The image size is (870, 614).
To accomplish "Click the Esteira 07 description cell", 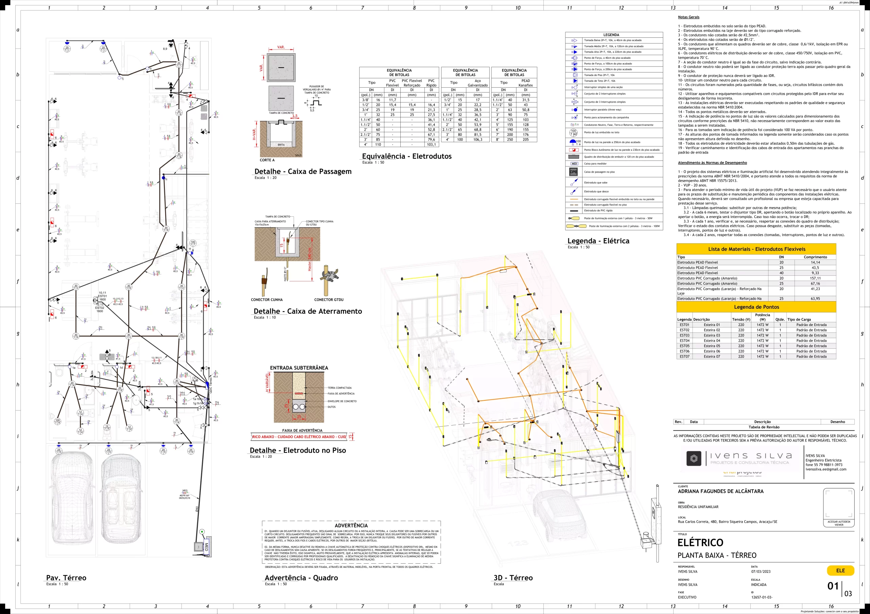I will [712, 357].
